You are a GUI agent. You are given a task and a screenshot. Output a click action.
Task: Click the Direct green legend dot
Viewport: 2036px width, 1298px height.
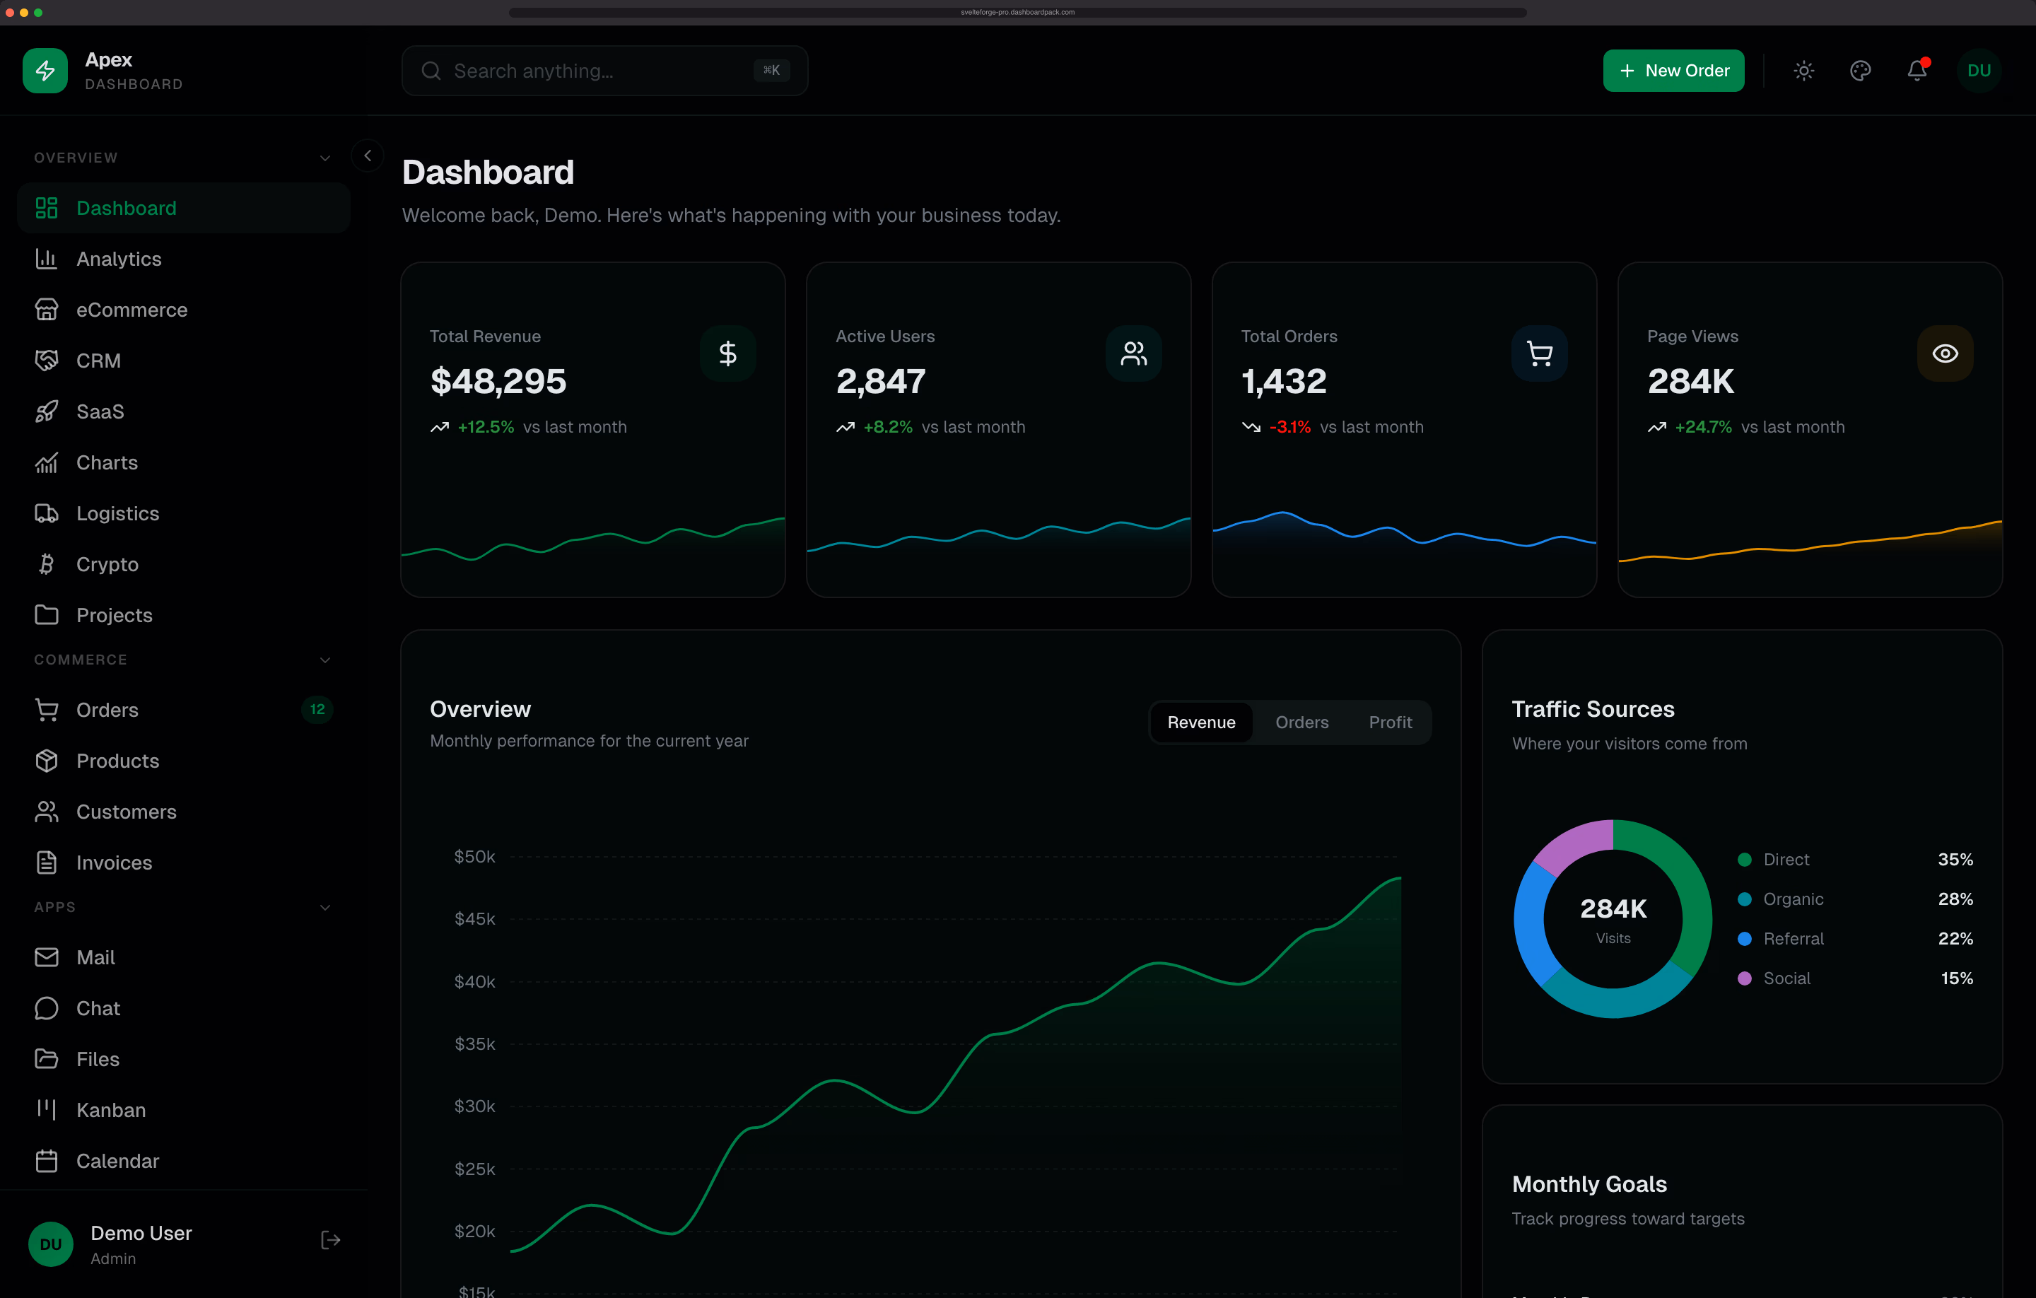(1744, 859)
